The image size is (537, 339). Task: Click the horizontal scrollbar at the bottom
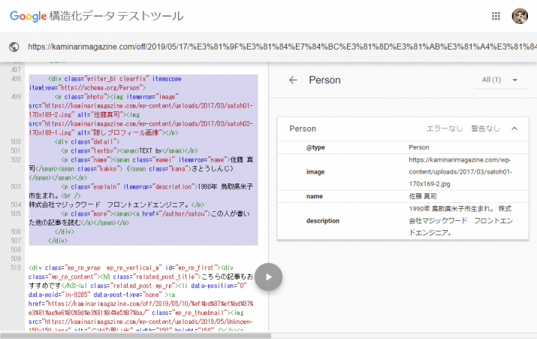pyautogui.click(x=135, y=335)
